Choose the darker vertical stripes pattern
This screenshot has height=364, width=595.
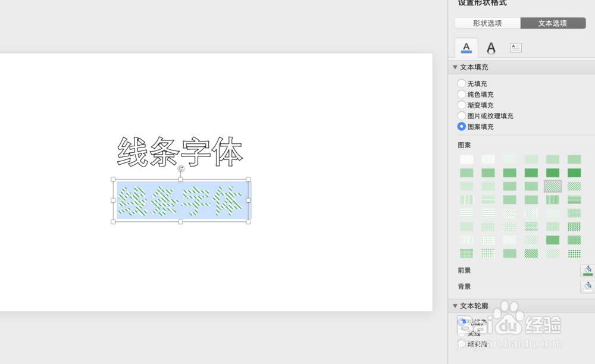pos(553,199)
